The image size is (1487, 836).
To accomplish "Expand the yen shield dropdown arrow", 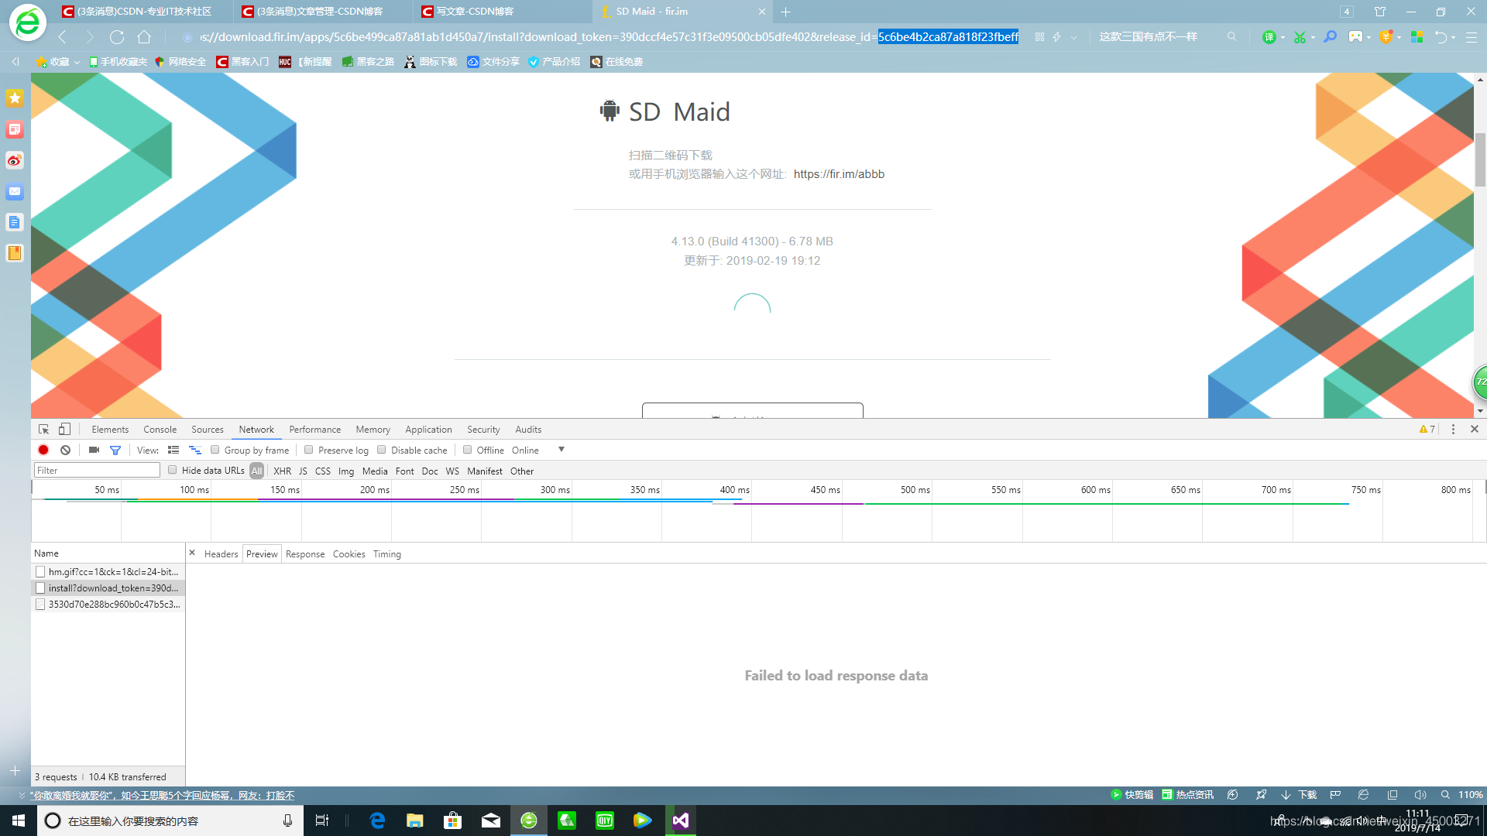I will click(x=1399, y=38).
